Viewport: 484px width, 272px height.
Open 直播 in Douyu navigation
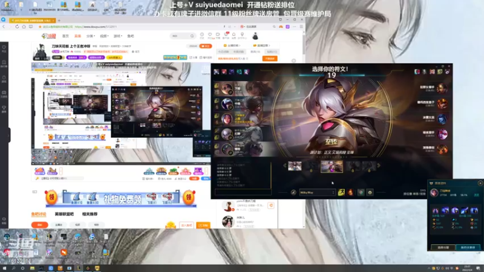(x=77, y=36)
